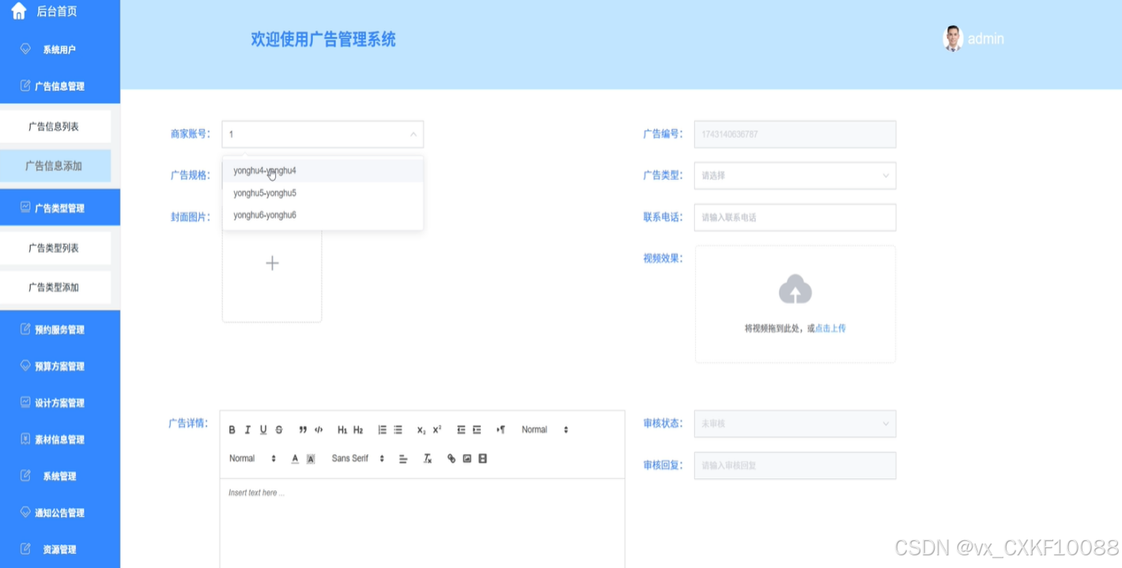Select yonghu5-yonghu5 from the list
This screenshot has width=1122, height=568.
[323, 193]
